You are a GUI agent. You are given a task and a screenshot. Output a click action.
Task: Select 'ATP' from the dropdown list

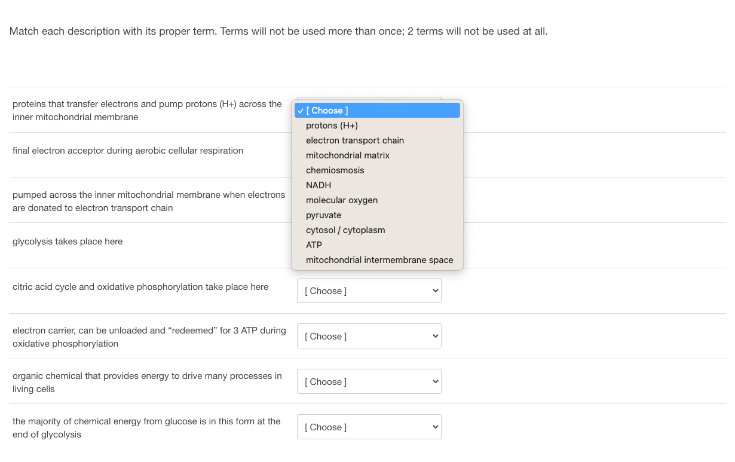tap(314, 245)
